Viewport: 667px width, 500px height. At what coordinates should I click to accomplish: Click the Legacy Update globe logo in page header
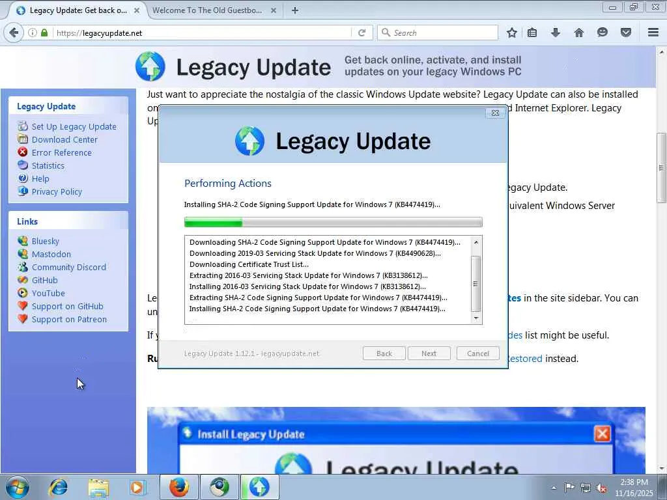150,66
